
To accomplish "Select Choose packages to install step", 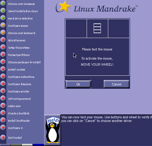I will 24,62.
